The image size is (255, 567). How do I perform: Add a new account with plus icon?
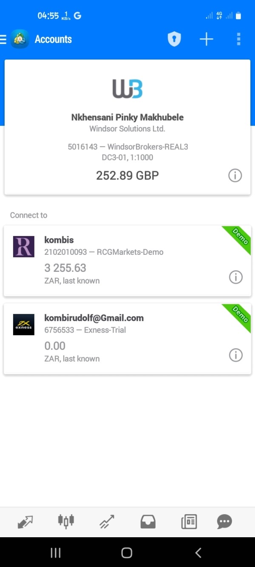207,40
